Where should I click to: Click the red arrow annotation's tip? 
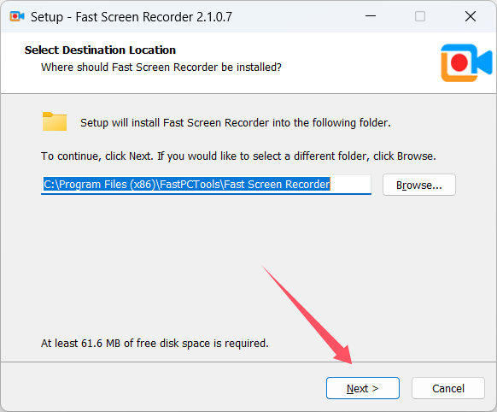(x=351, y=362)
